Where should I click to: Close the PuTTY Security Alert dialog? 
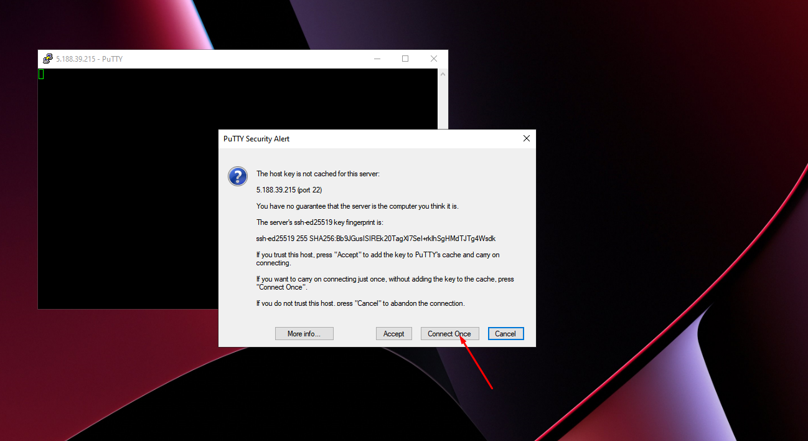527,139
